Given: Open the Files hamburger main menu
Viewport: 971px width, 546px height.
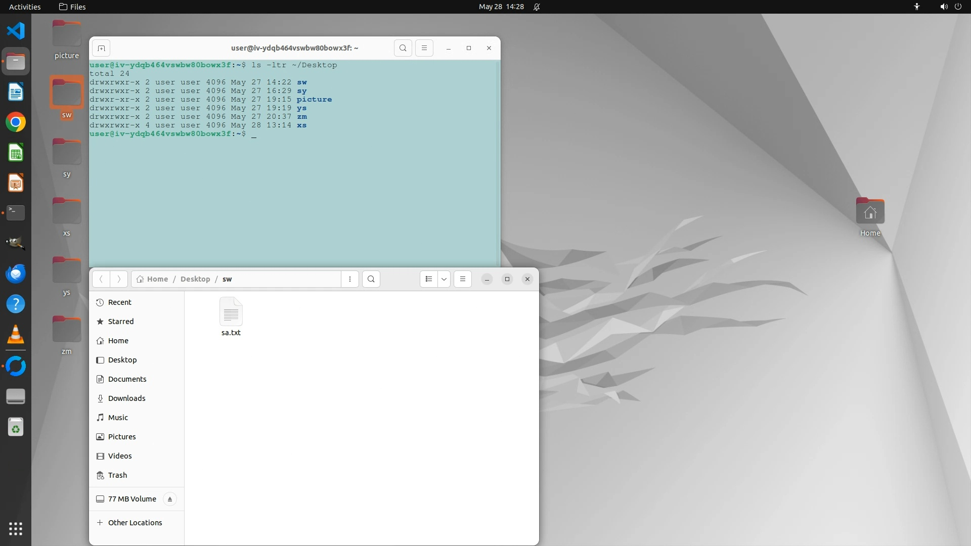Looking at the screenshot, I should click(x=462, y=279).
